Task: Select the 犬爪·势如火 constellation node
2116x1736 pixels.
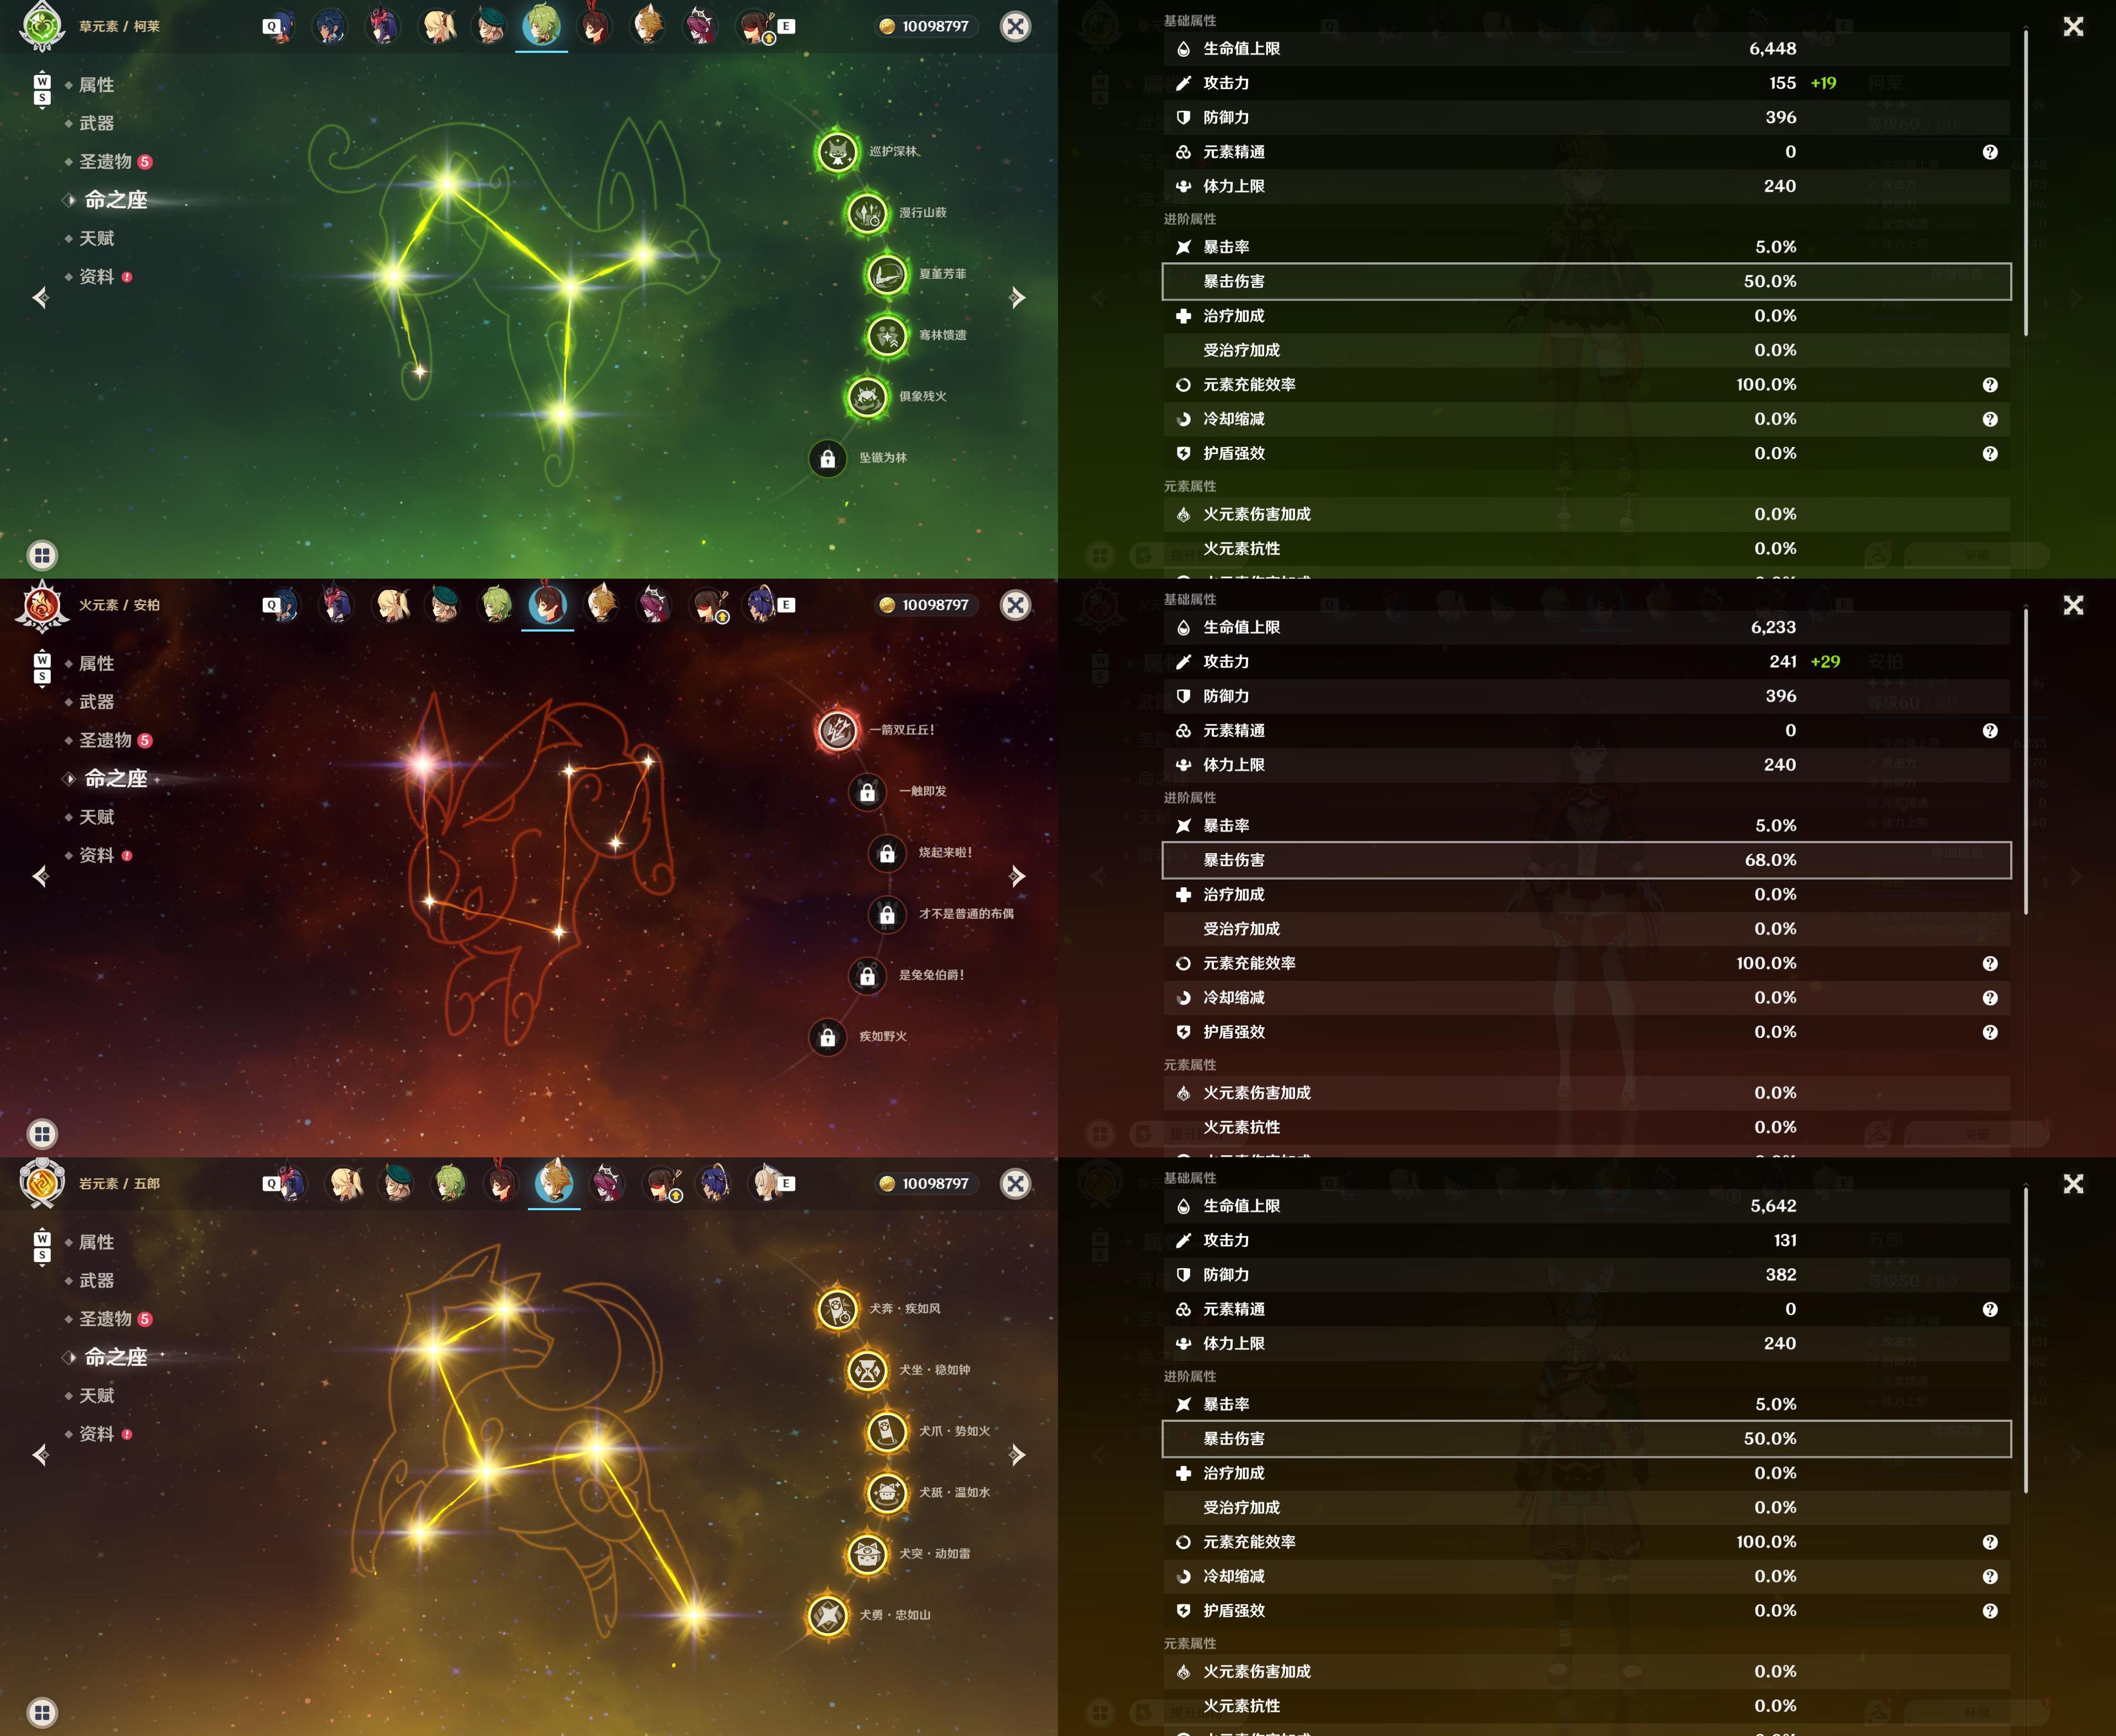Action: (x=887, y=1432)
